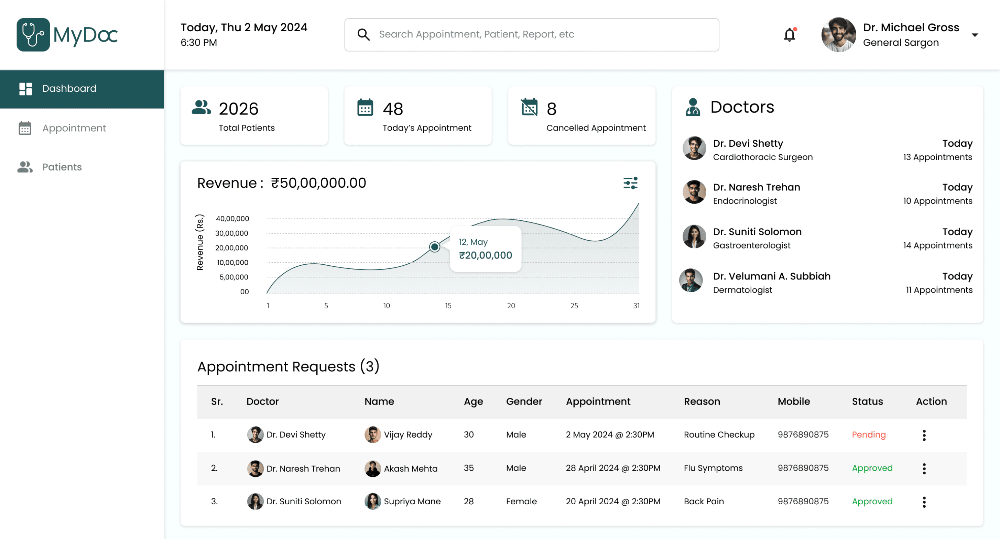Click the search magnifier icon
The width and height of the screenshot is (1000, 539).
pos(363,34)
